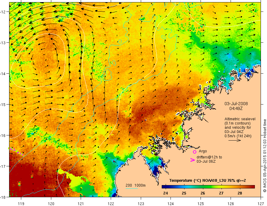Click the dark blue end of temperature color bar
This screenshot has width=267, height=206.
click(x=164, y=187)
